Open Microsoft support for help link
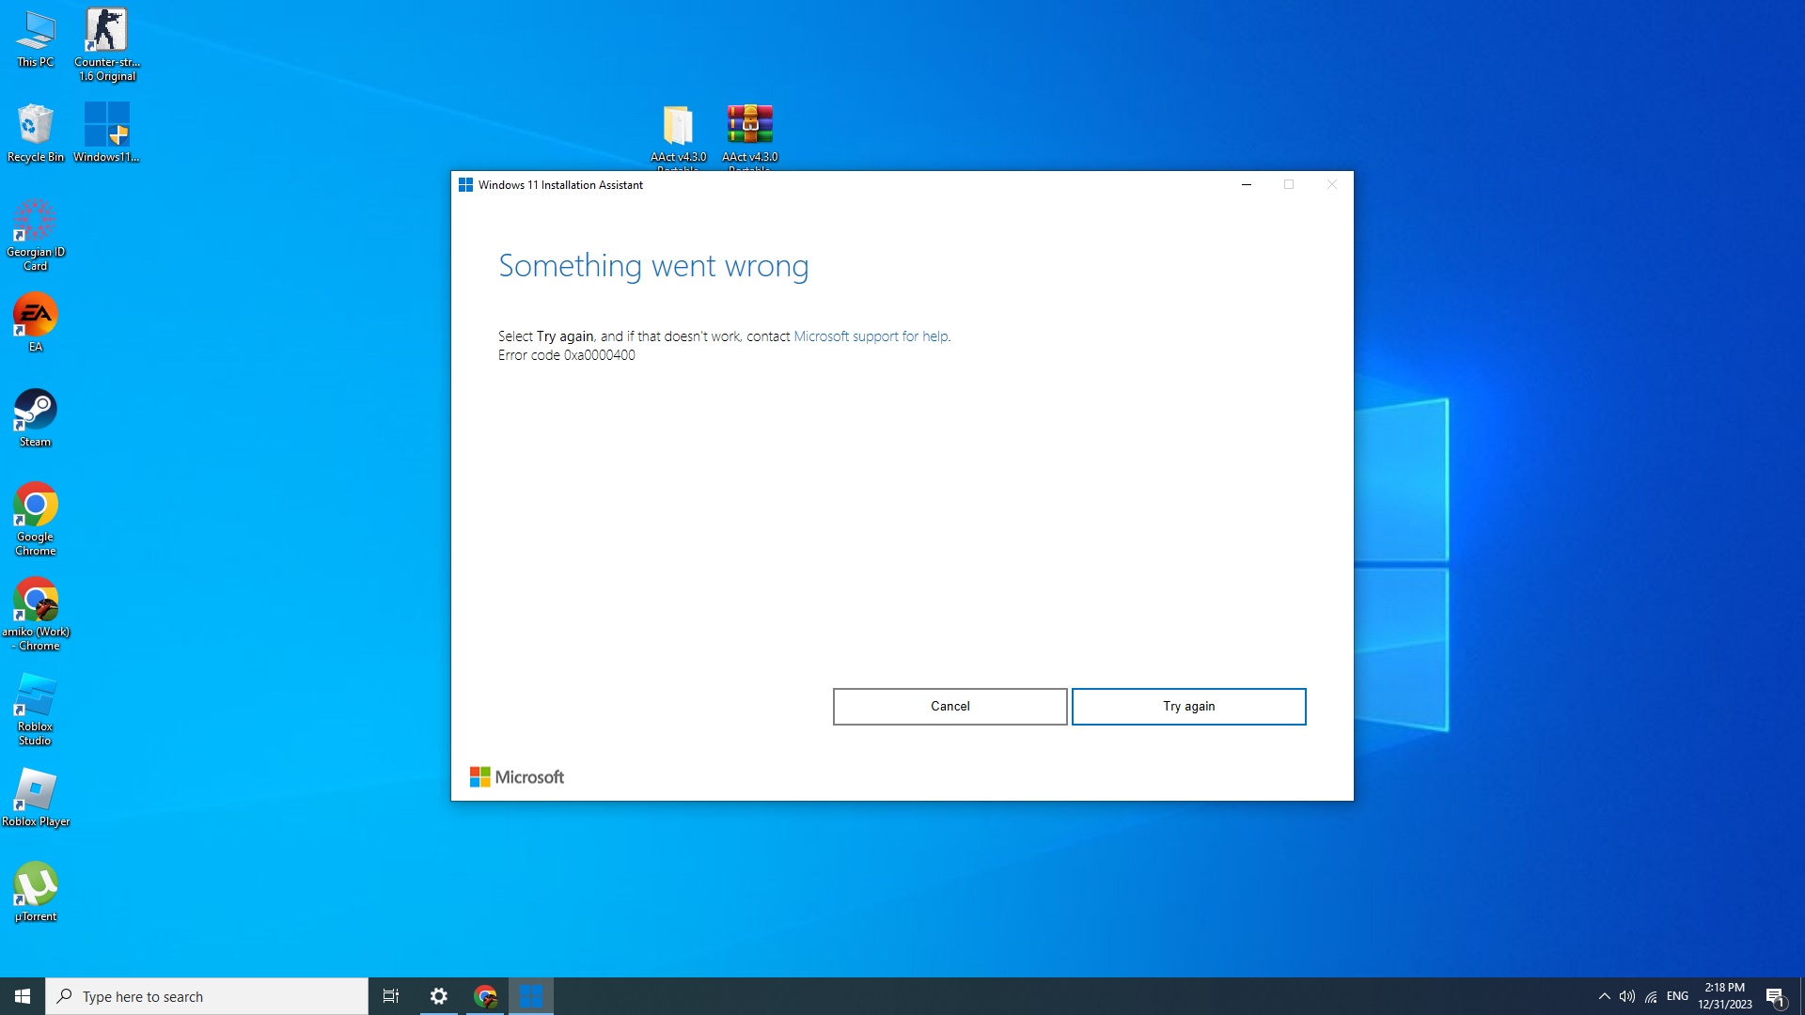 871,336
